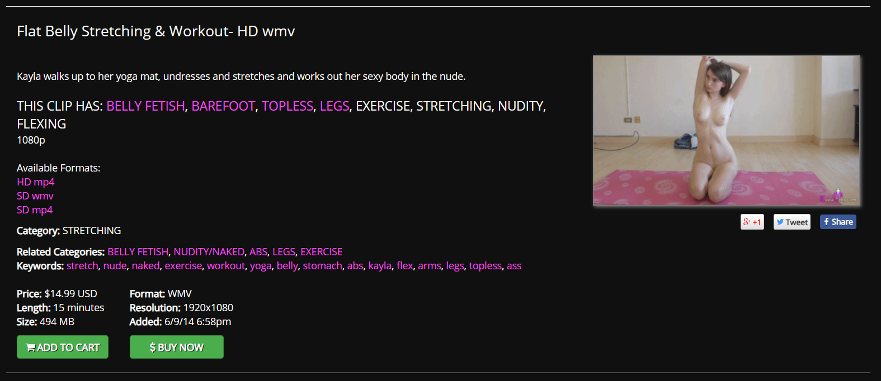
Task: Click the 'workout' keyword link
Action: (226, 266)
